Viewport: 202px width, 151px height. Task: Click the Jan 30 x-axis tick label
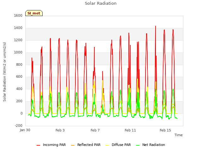(25, 130)
